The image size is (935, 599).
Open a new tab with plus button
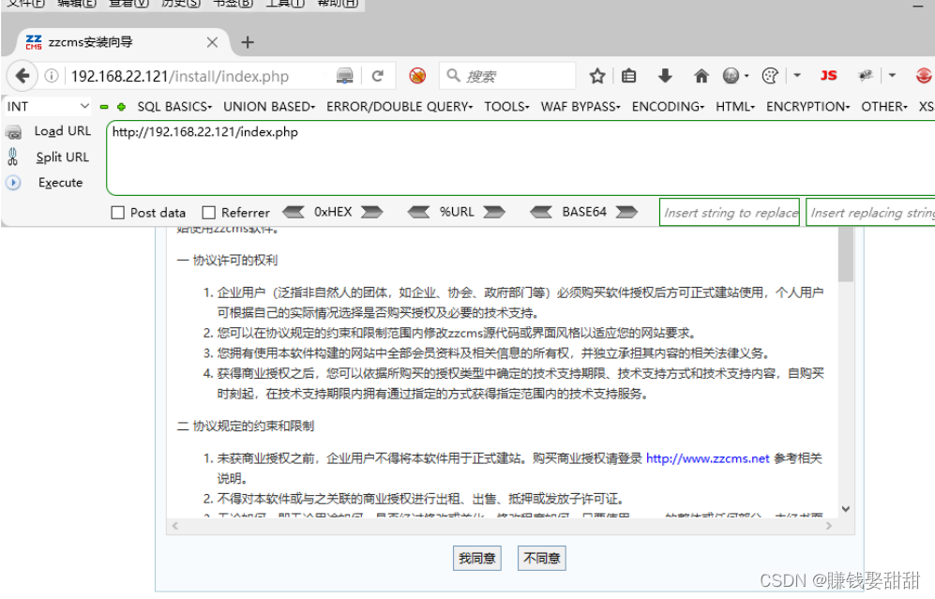(248, 42)
